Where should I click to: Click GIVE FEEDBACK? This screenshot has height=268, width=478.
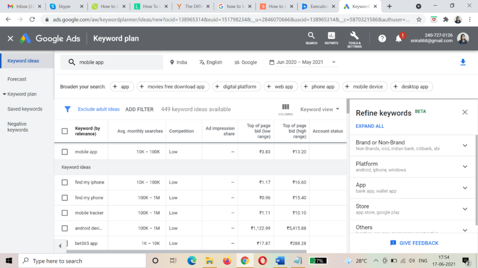(415, 243)
